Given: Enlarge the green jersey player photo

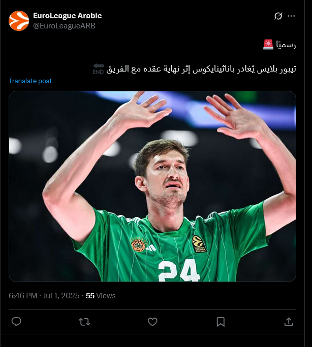Looking at the screenshot, I should pyautogui.click(x=152, y=186).
